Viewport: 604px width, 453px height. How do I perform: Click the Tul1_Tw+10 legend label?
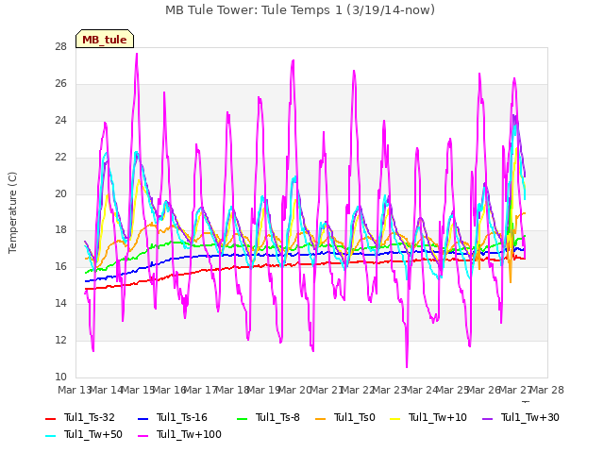tap(438, 417)
